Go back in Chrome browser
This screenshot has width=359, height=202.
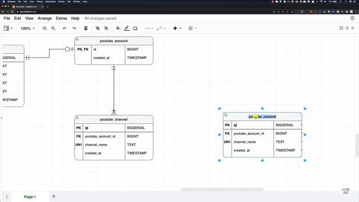(3, 12)
